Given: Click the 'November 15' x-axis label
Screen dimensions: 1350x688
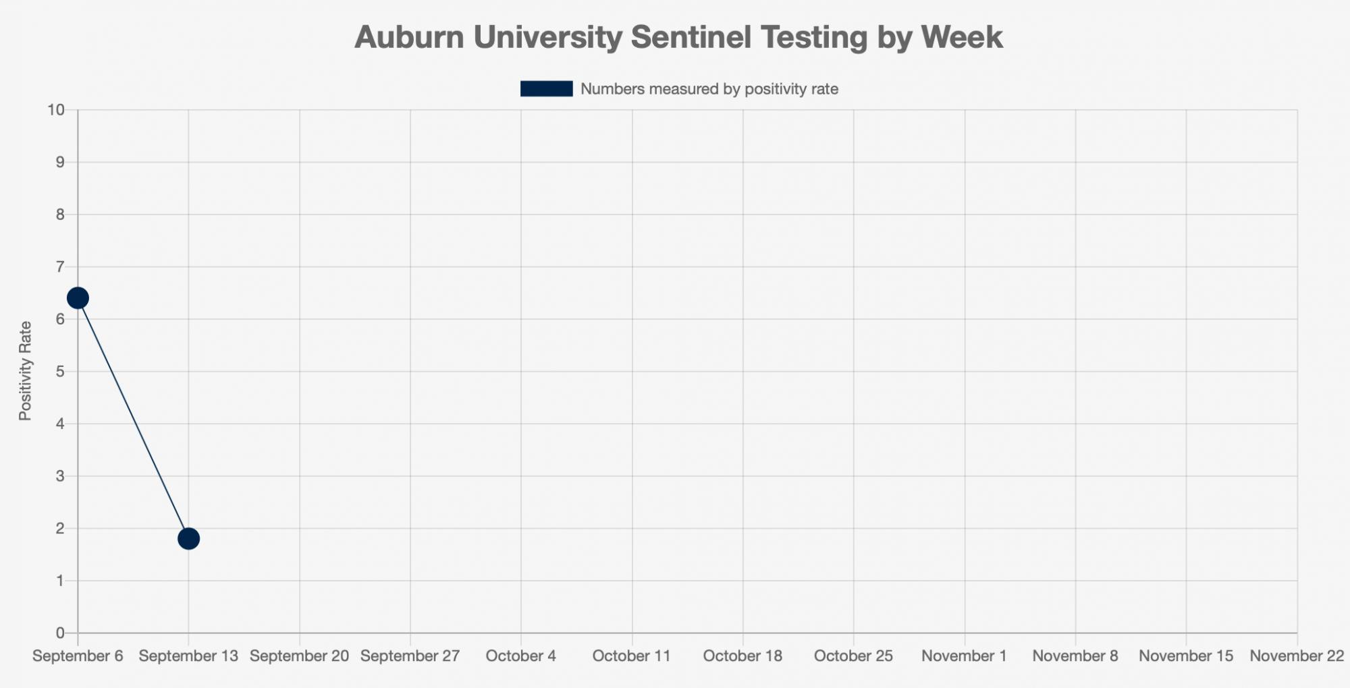Looking at the screenshot, I should (1185, 656).
